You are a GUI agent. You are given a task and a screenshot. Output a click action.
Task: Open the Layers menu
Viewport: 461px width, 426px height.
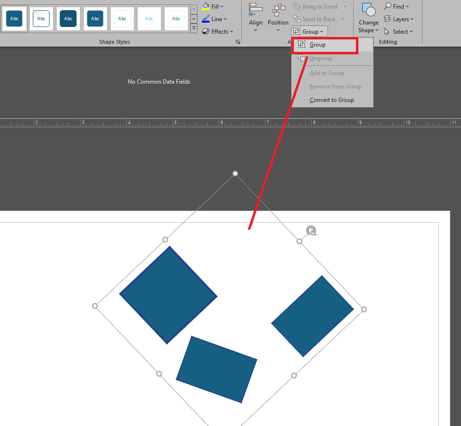pos(399,19)
